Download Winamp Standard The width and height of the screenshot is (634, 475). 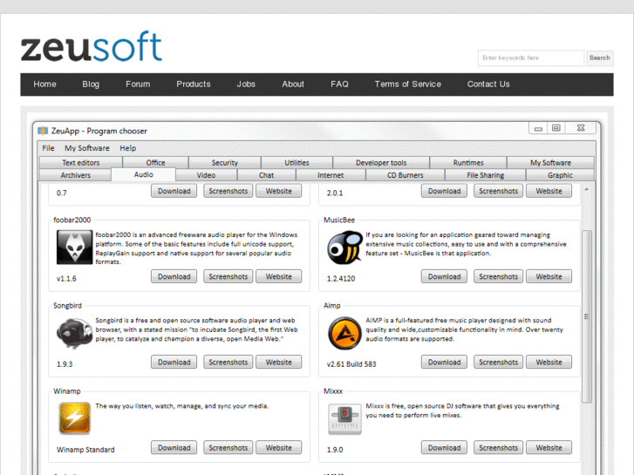[174, 447]
